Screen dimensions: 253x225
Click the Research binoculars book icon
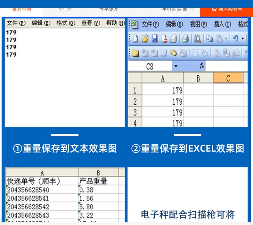click(x=198, y=39)
